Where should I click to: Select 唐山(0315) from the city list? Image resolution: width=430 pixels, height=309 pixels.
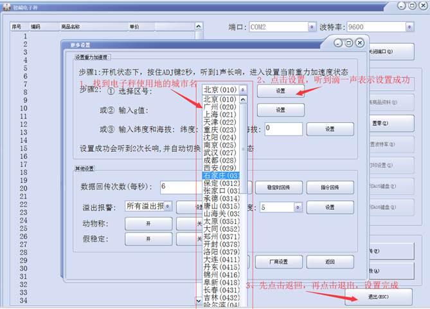pyautogui.click(x=220, y=206)
